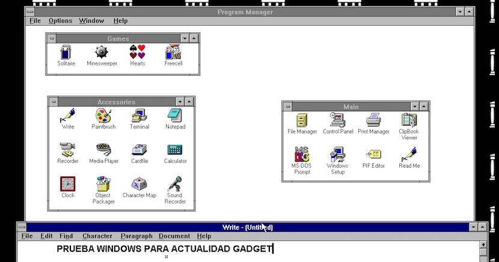Click the Write - (Untitled) title bar
This screenshot has height=262, width=499.
[x=248, y=227]
